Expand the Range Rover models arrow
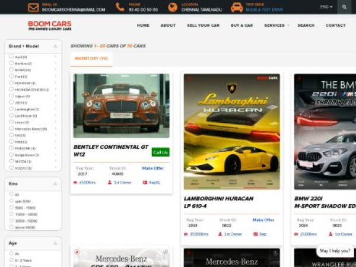This screenshot has width=356, height=267. point(56,155)
